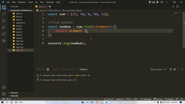The image size is (185, 104).
Task: Open day12.js in explorer
Action: click(x=19, y=47)
